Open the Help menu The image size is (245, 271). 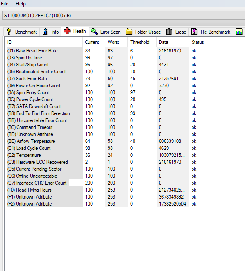coord(20,4)
